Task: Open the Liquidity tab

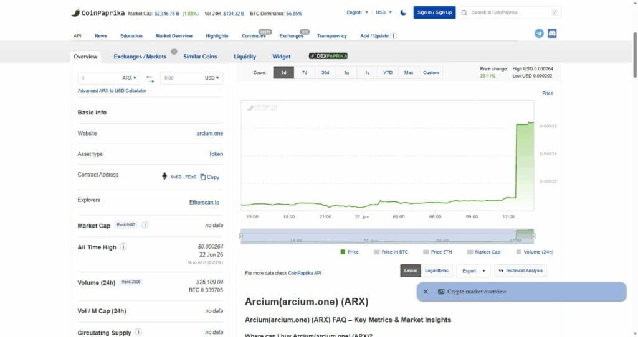Action: point(245,57)
